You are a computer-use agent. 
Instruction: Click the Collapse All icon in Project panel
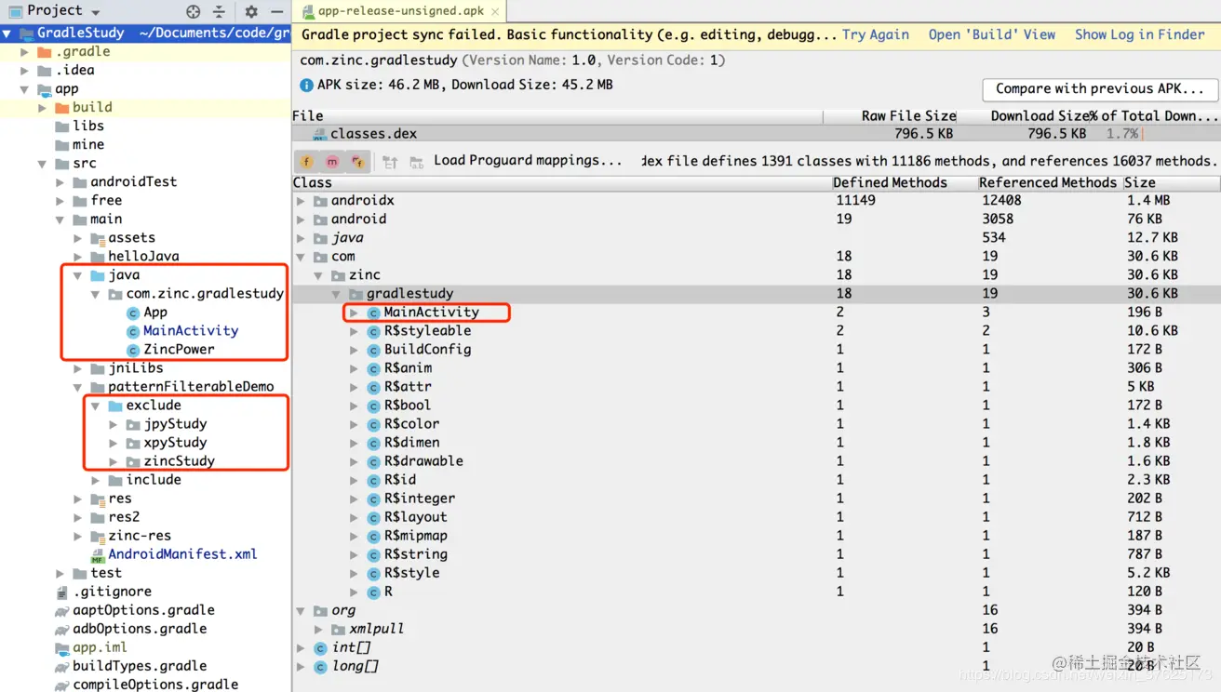[219, 11]
